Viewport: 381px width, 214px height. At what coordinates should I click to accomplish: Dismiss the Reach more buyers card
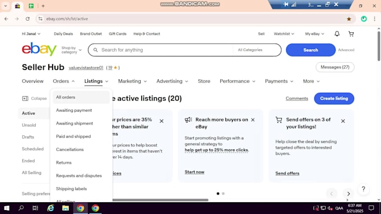click(253, 120)
